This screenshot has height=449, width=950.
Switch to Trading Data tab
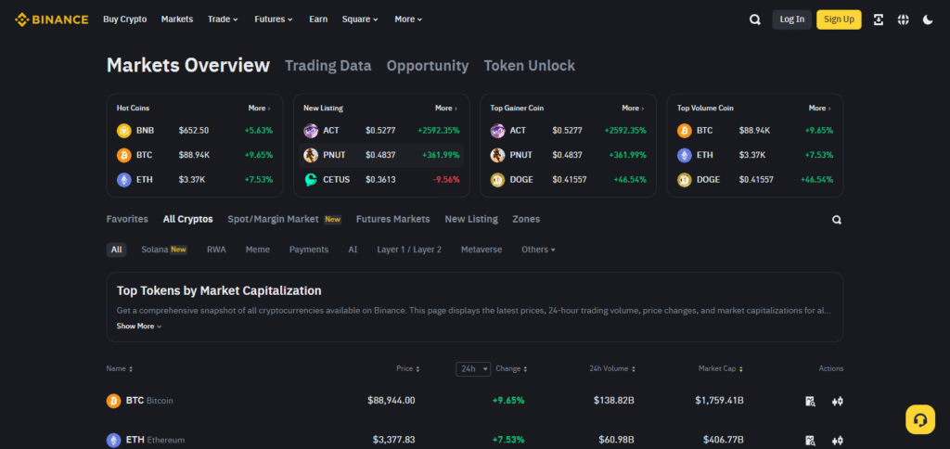pyautogui.click(x=328, y=66)
